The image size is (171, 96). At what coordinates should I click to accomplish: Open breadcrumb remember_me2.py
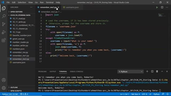49,12
